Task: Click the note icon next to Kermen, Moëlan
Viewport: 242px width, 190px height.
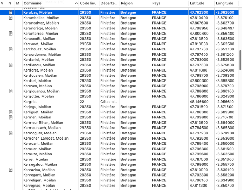Action: pos(11,117)
